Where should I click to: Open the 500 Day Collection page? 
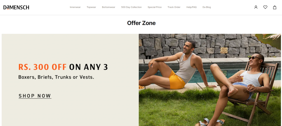coord(131,7)
